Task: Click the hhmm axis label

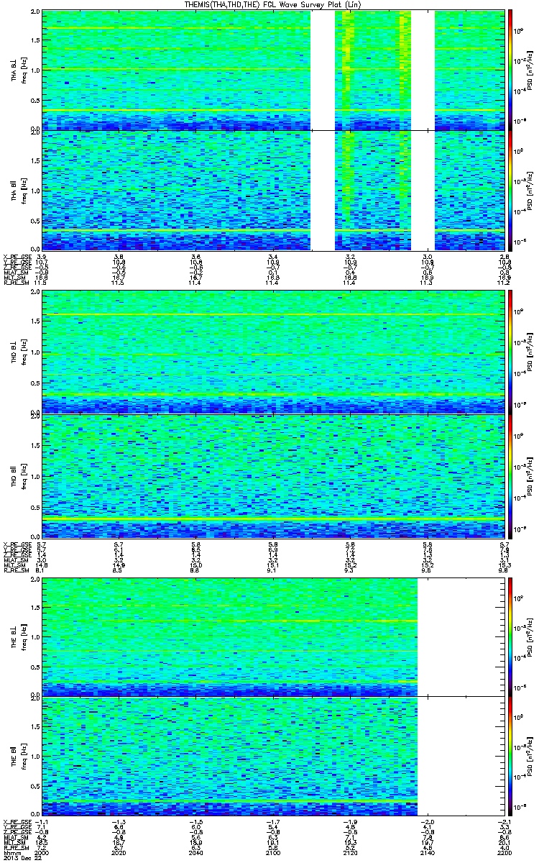Action: point(11,853)
